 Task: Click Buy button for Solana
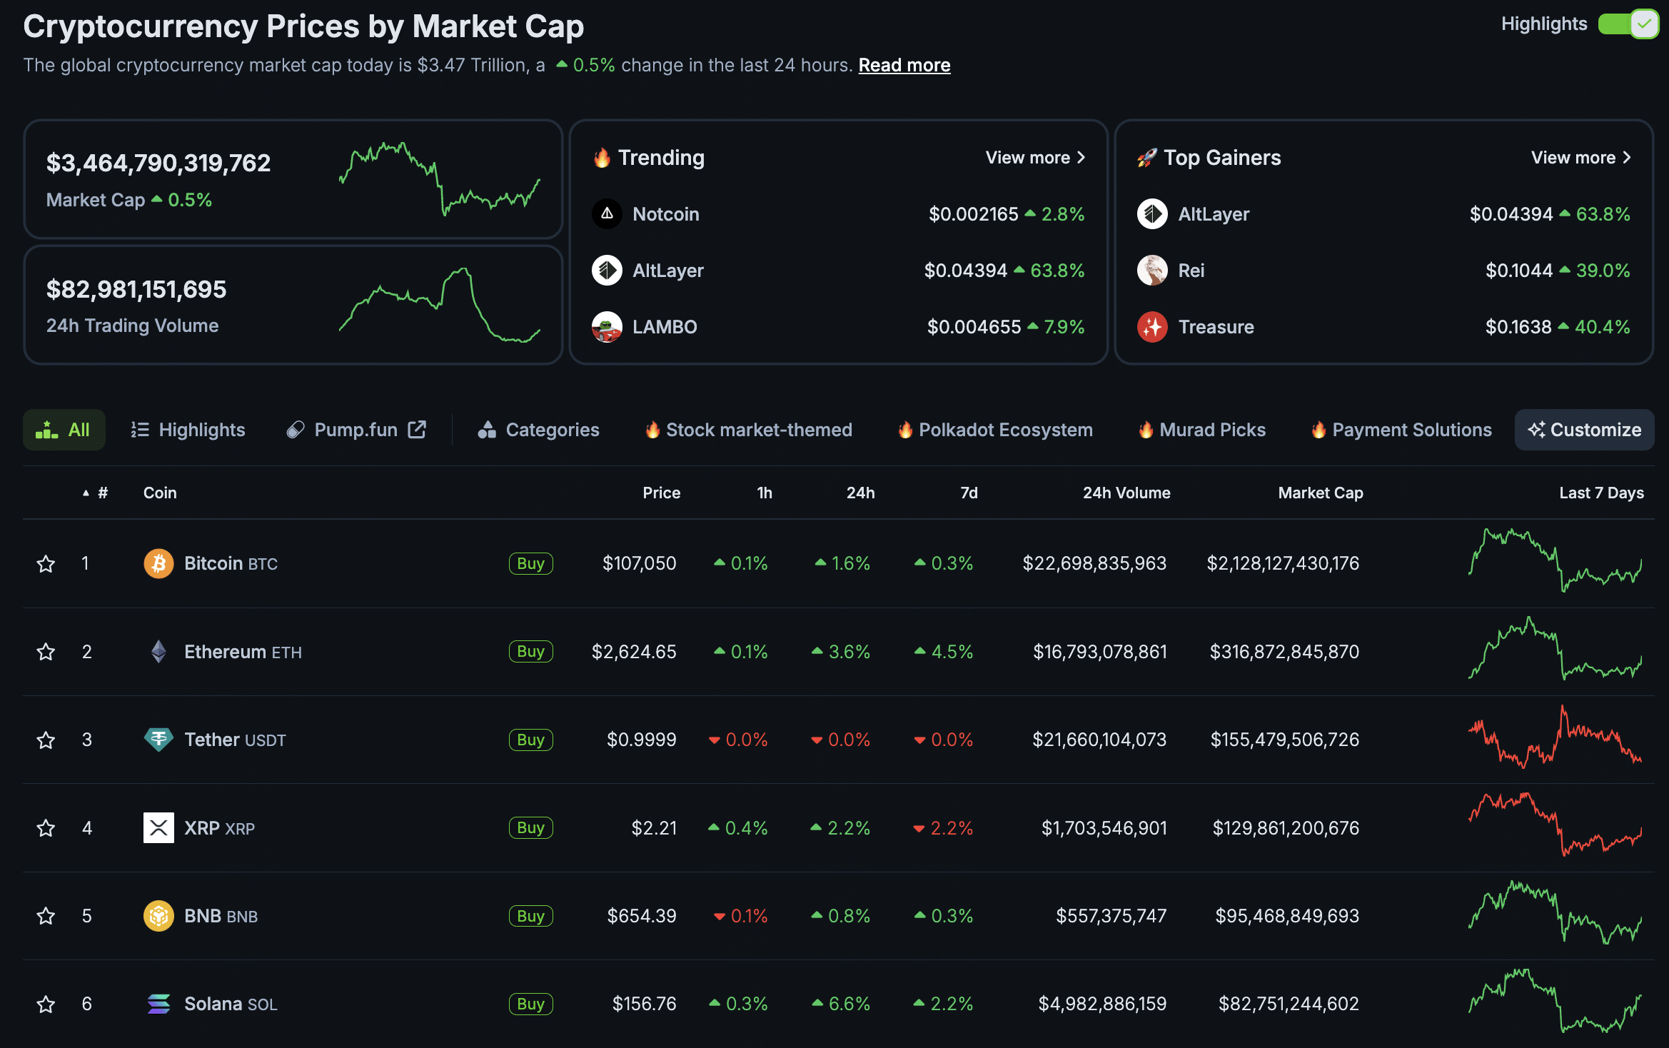tap(530, 1004)
